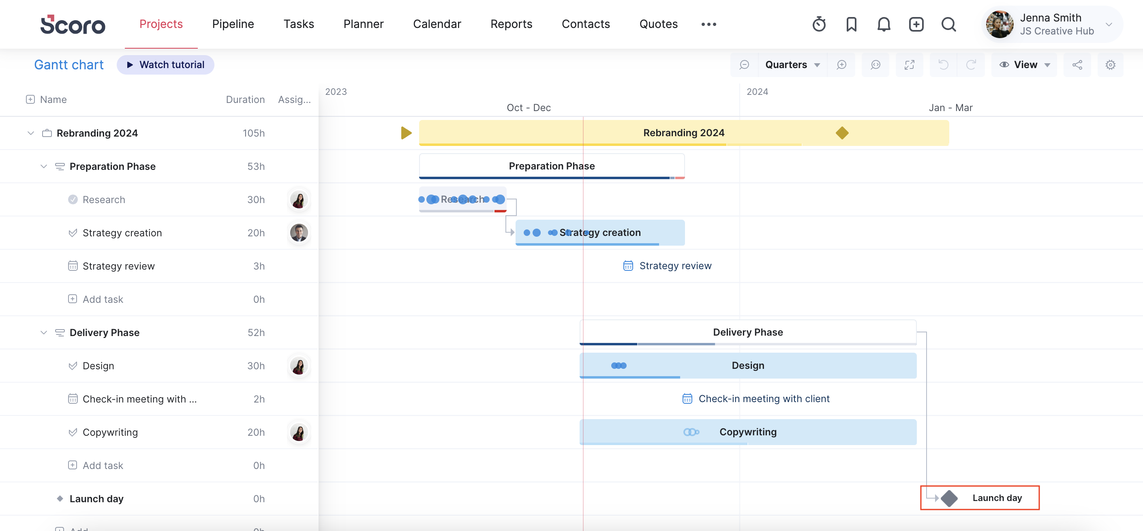
Task: Click the Strategy review calendar icon in list
Action: point(73,266)
